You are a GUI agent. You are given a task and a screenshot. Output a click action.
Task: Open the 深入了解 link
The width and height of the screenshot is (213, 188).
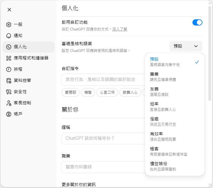120,29
